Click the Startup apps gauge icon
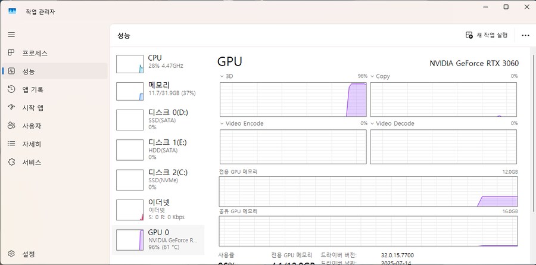 click(11, 107)
